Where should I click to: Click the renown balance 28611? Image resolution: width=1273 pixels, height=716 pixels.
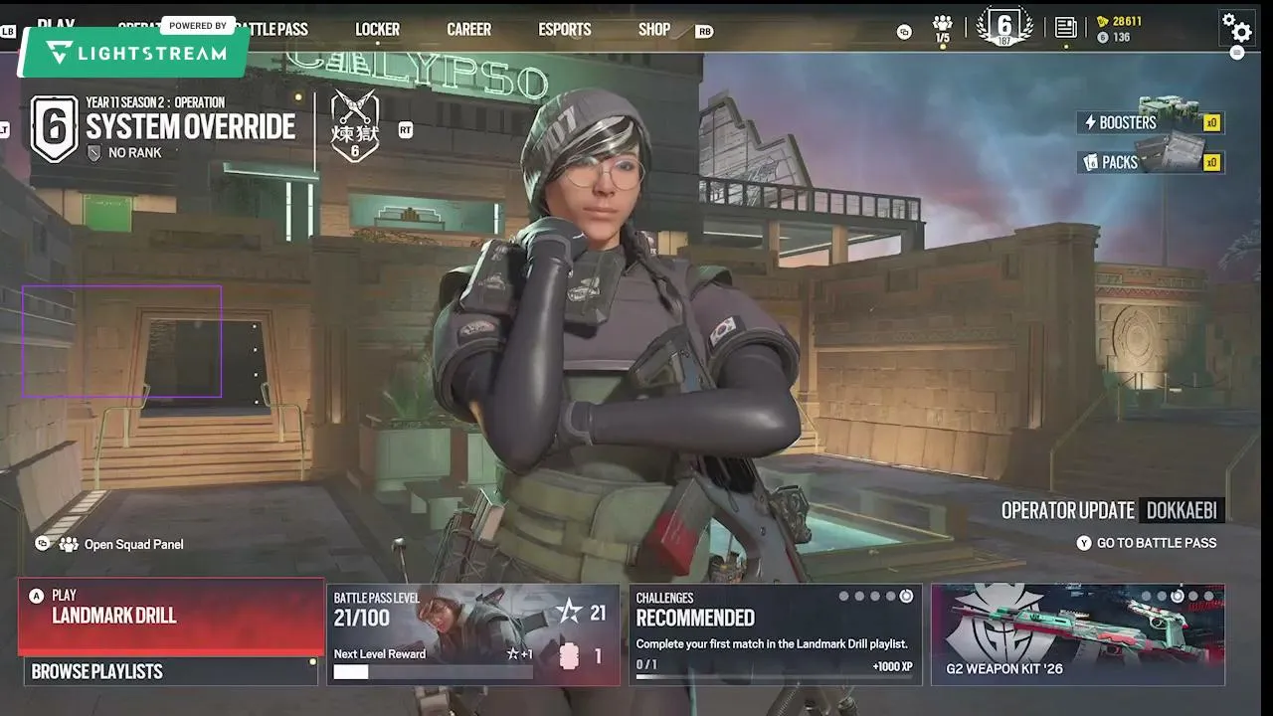[1128, 21]
